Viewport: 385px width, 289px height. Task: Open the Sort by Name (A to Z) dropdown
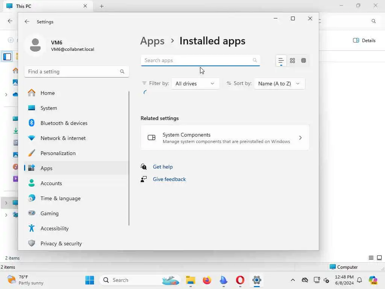click(279, 84)
